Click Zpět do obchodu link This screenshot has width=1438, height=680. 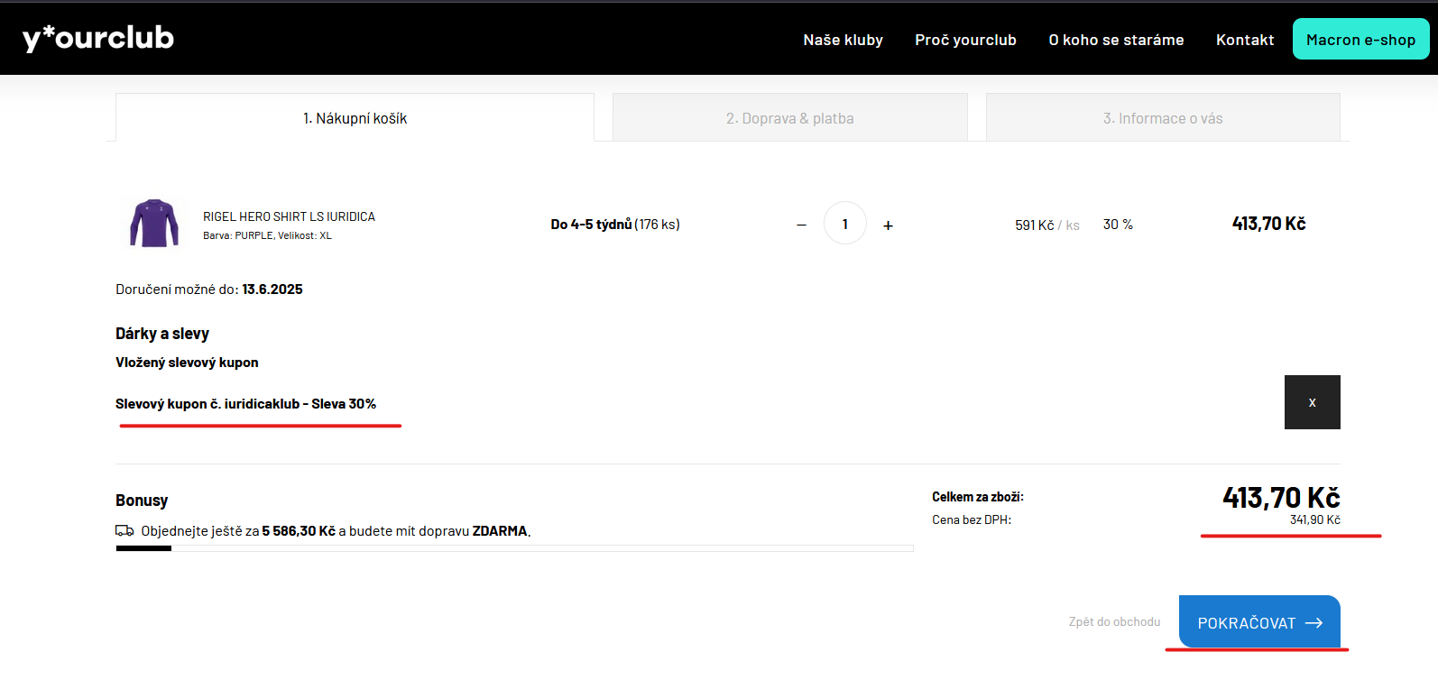tap(1114, 621)
